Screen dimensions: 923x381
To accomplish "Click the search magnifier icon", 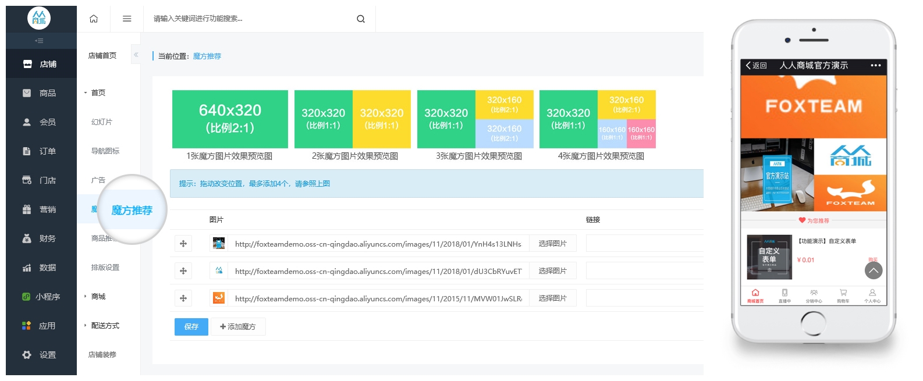I will (361, 19).
